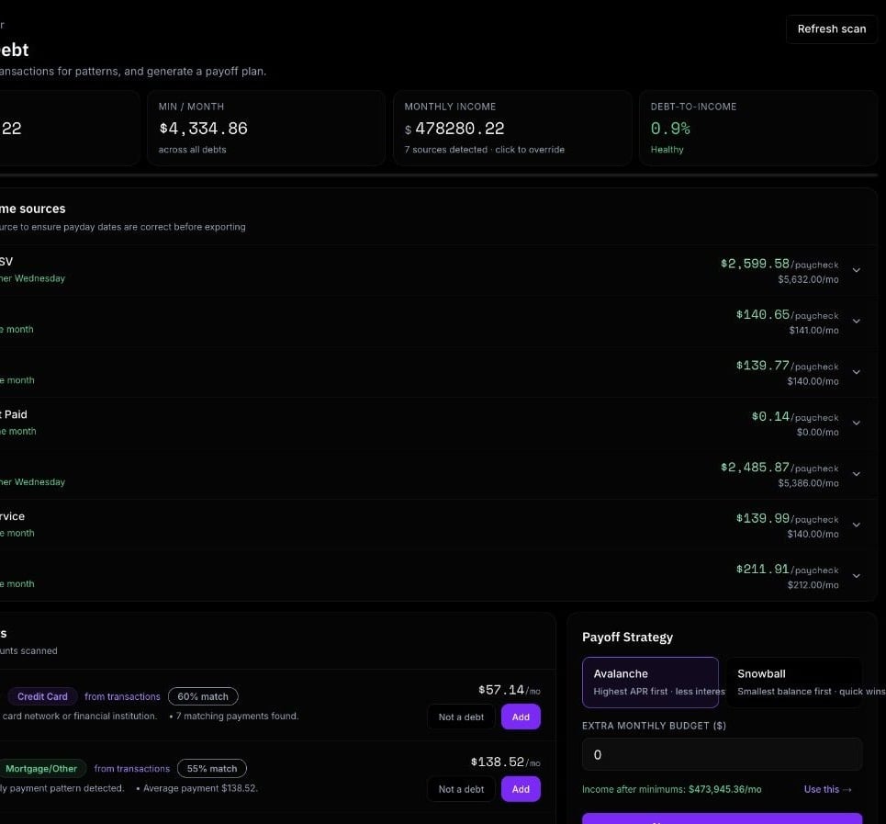Screen dimensions: 886x824
Task: Click the Refresh scan button
Action: tap(831, 28)
